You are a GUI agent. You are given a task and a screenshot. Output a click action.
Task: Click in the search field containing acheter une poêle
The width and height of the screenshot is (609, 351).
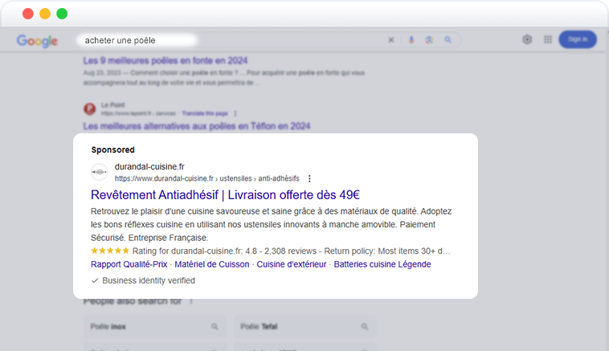(x=233, y=40)
